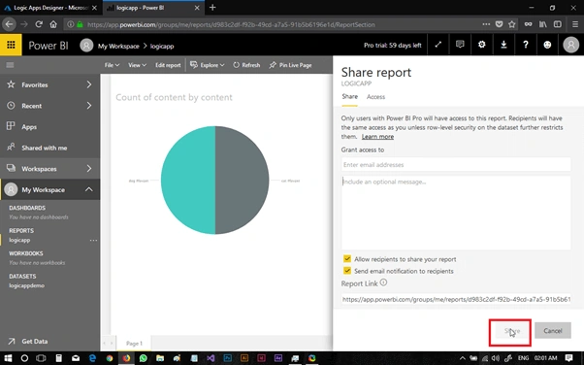Open Page 1 report tab
The height and width of the screenshot is (365, 584).
(134, 343)
